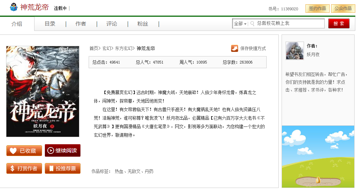Image resolution: width=356 pixels, height=189 pixels.
Task: Click the save shortcut arrow icon
Action: coord(235,48)
